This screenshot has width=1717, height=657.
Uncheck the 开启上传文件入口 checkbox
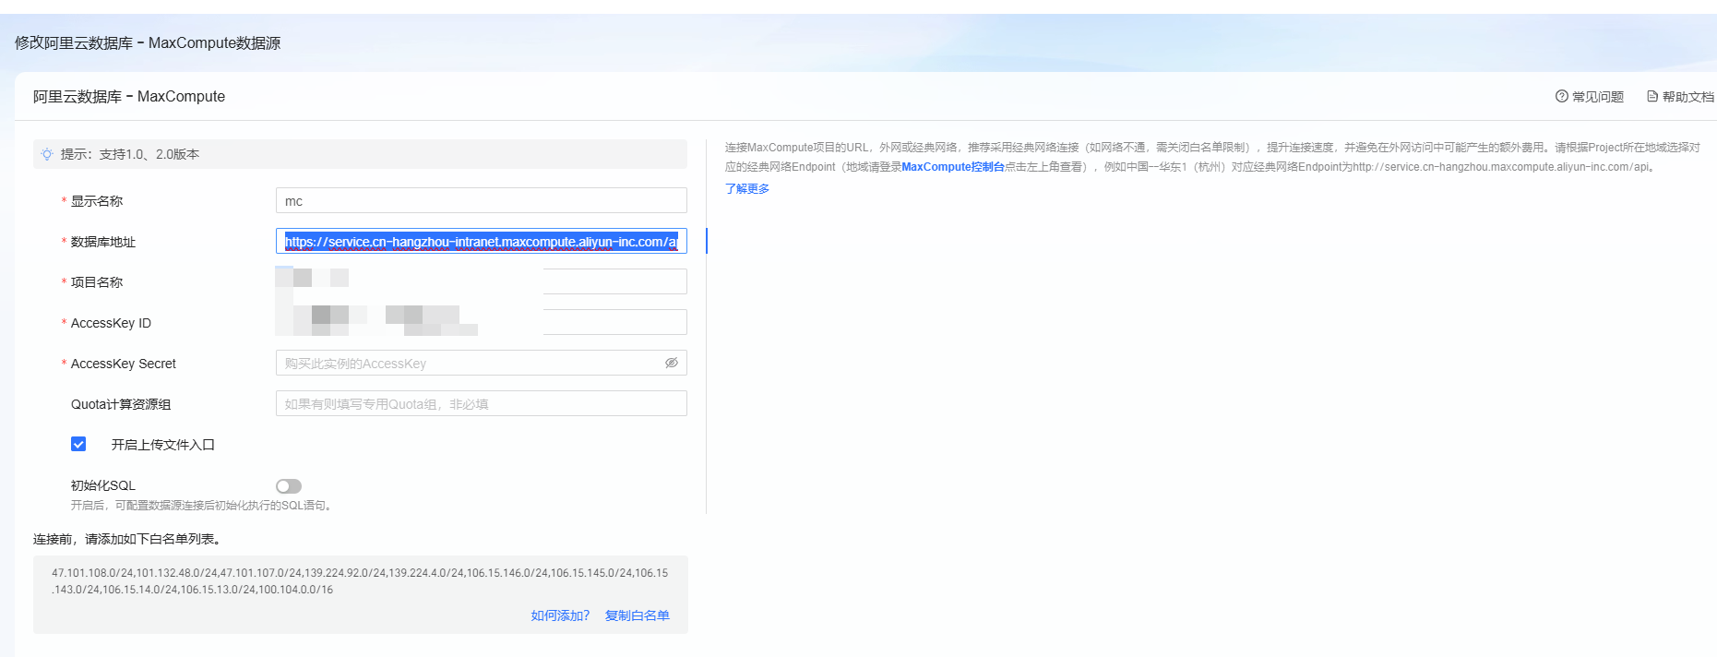click(x=78, y=444)
